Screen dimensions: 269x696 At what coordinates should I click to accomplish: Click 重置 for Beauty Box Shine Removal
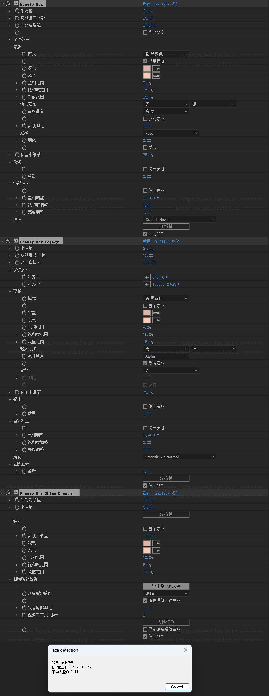[147, 493]
